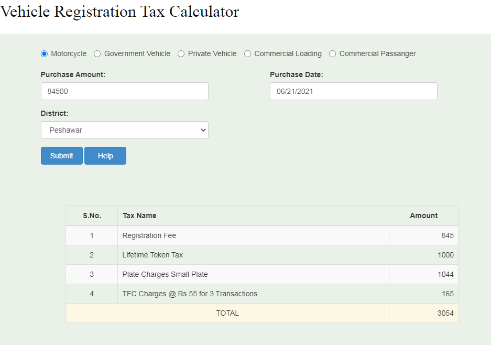Screen dimensions: 491x345
Task: Click the Lifetime Token Tax row
Action: tap(152, 255)
